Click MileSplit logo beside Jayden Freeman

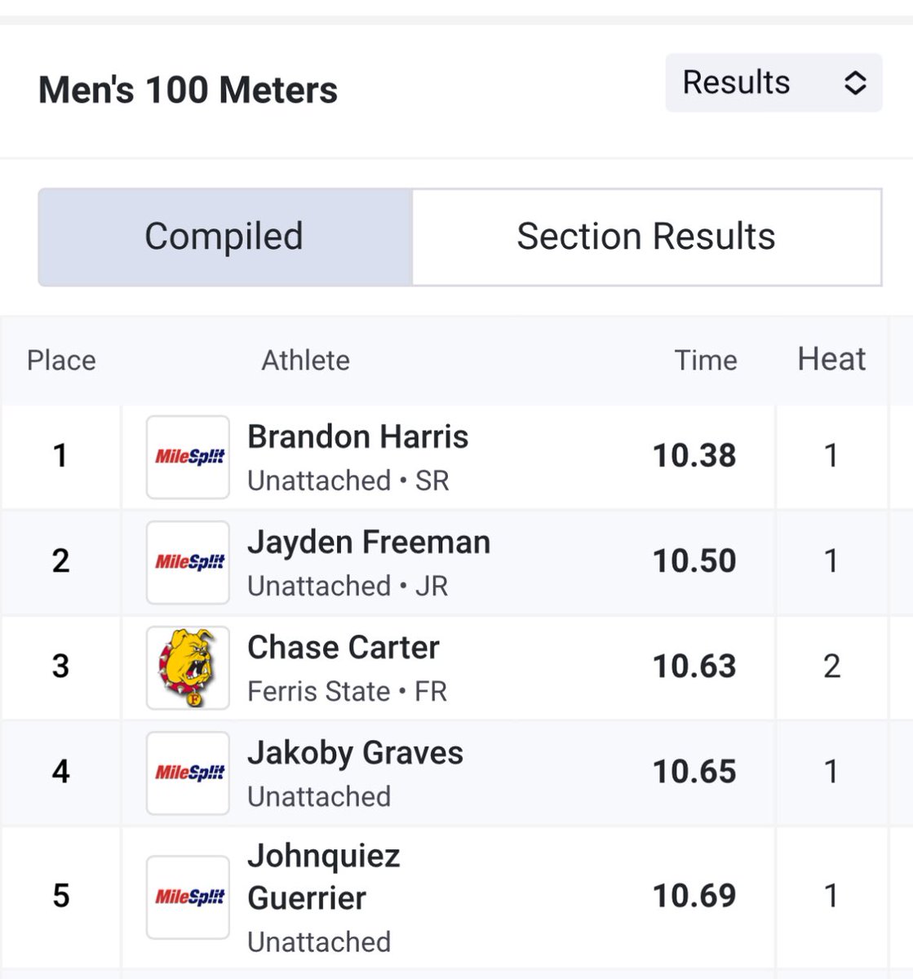[188, 562]
